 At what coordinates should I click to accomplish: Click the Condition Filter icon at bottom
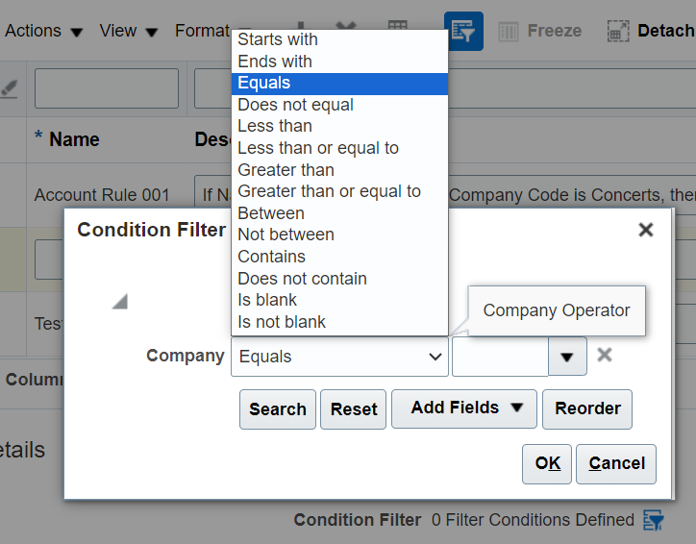tap(654, 520)
